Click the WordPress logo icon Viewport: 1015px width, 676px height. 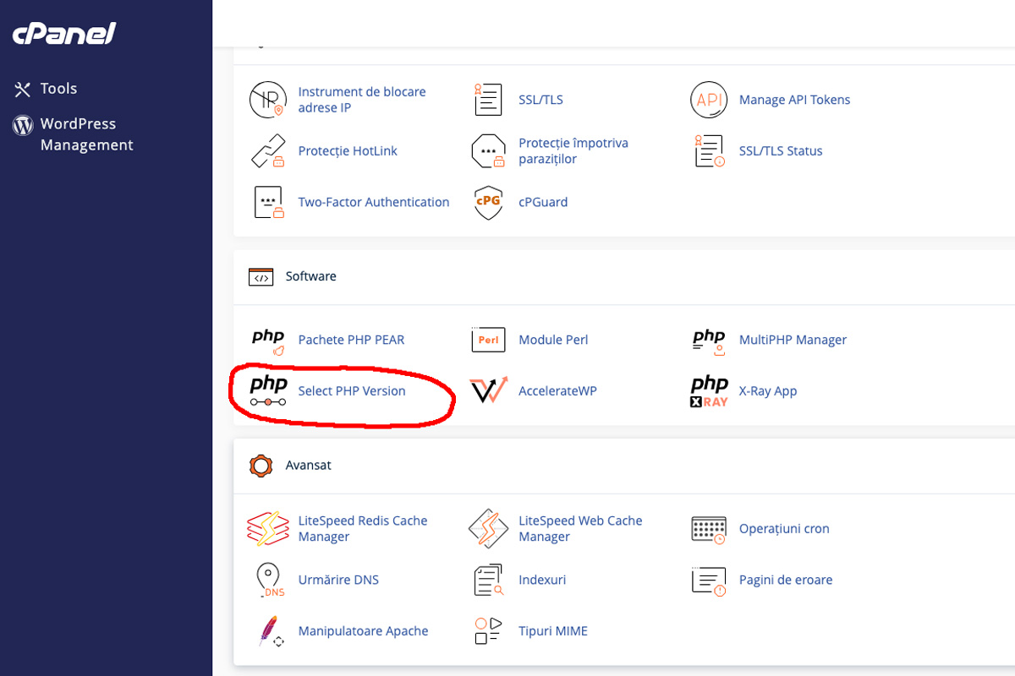point(23,125)
